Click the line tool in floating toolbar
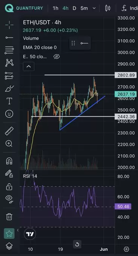 [84, 43]
